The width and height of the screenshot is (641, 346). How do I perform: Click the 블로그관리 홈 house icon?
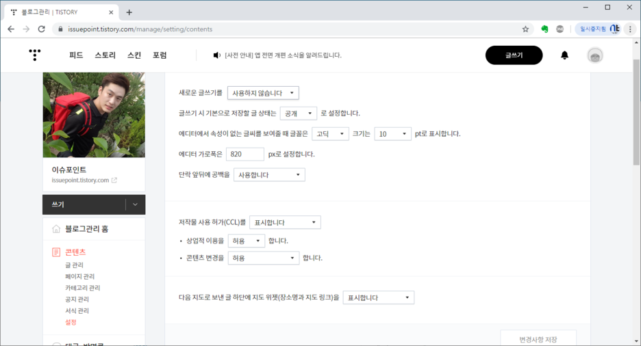pos(56,229)
